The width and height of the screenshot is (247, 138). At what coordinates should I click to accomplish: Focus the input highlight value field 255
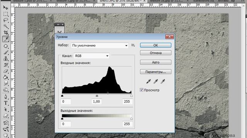coord(127,102)
